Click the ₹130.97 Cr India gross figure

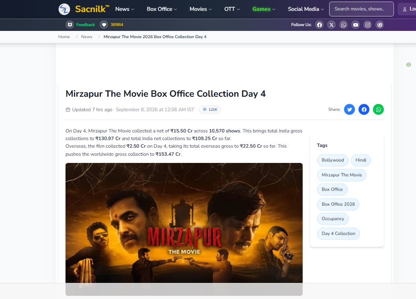tap(108, 138)
